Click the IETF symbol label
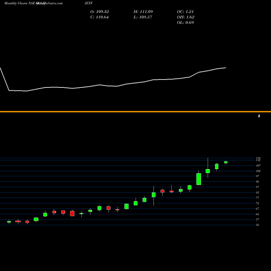 [x=88, y=3]
